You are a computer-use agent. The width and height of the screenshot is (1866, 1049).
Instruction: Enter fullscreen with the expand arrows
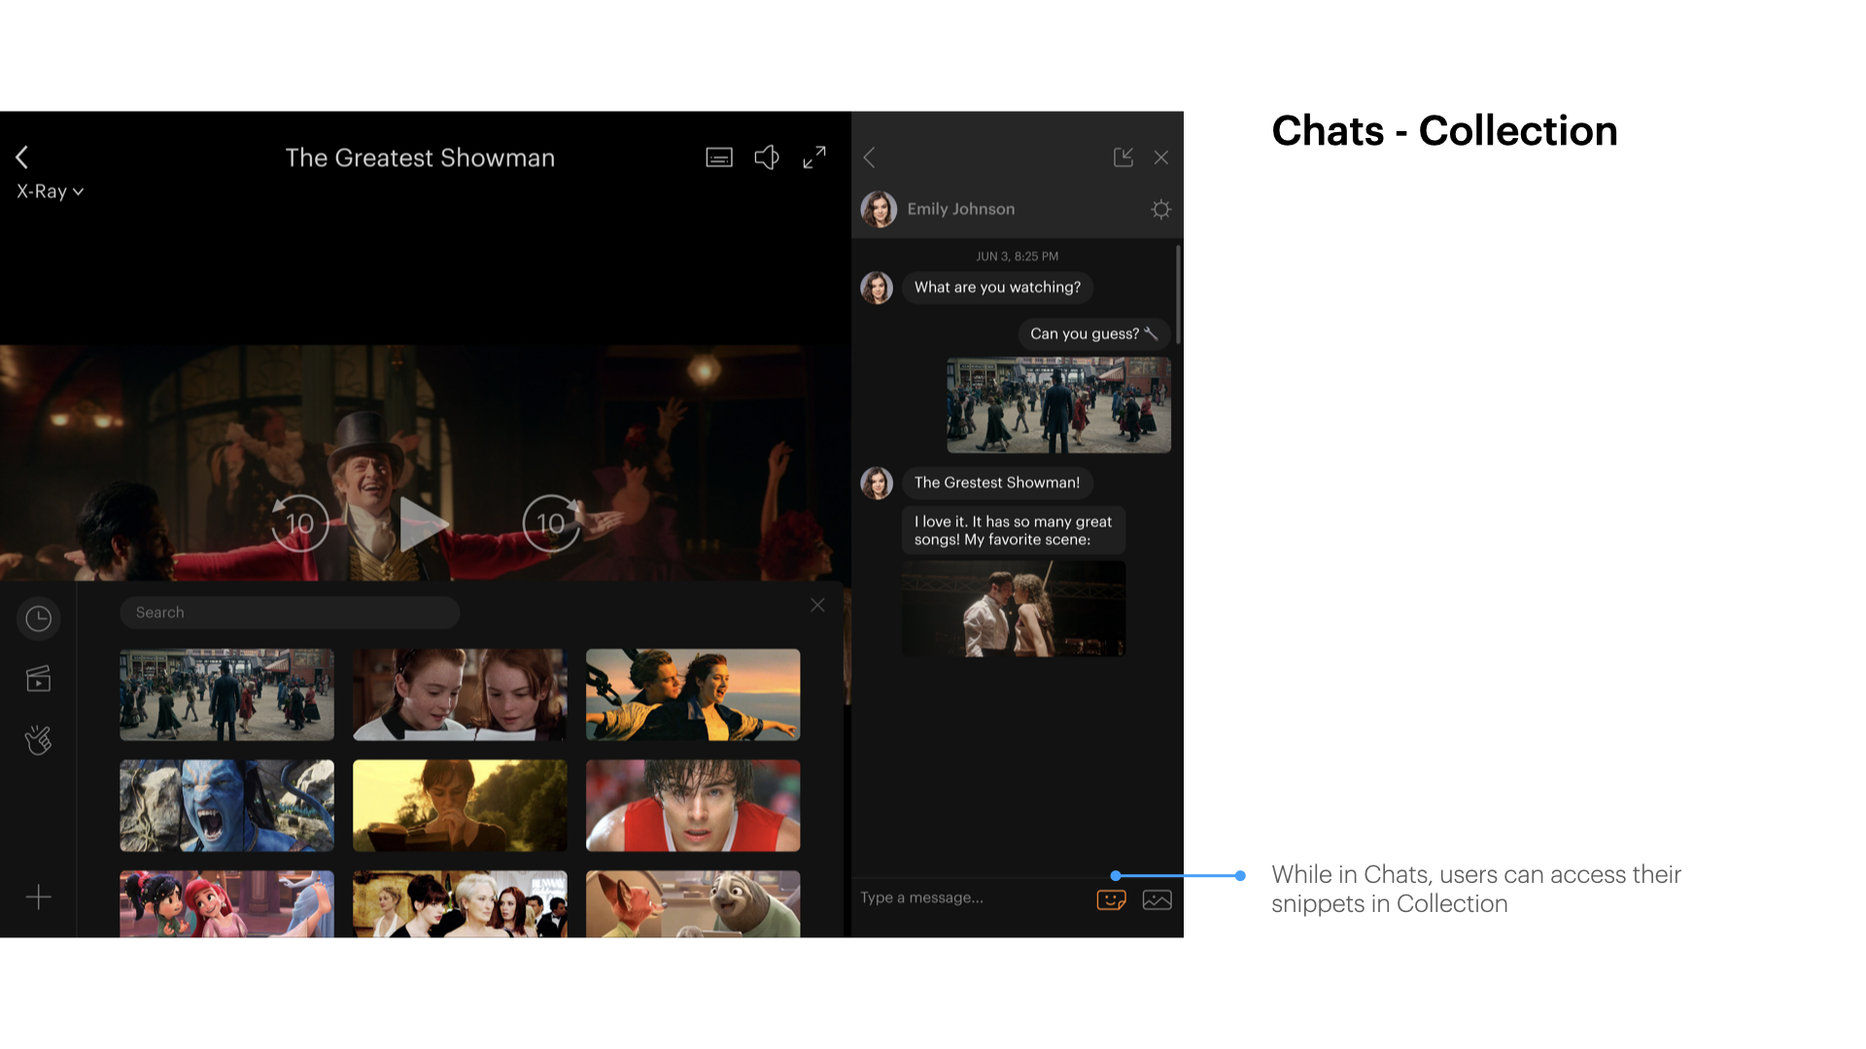coord(814,157)
